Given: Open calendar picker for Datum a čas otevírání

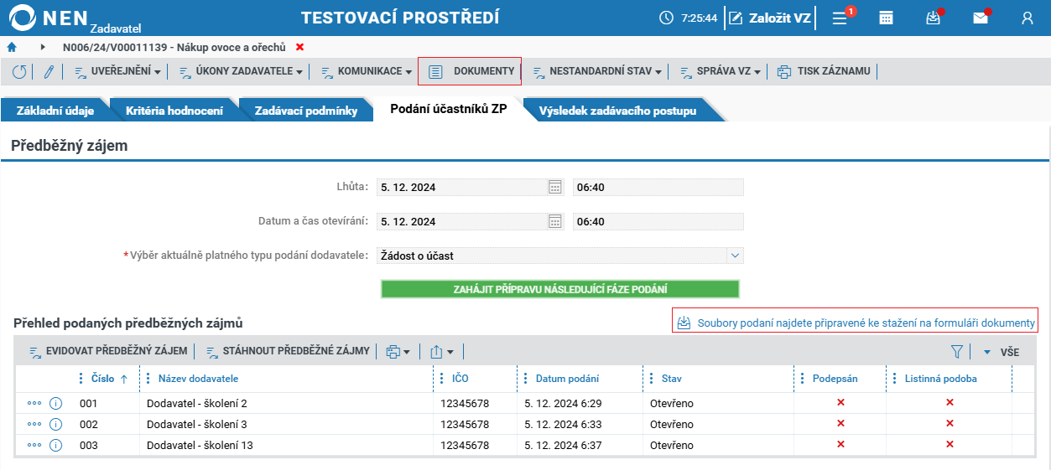Looking at the screenshot, I should [x=554, y=221].
